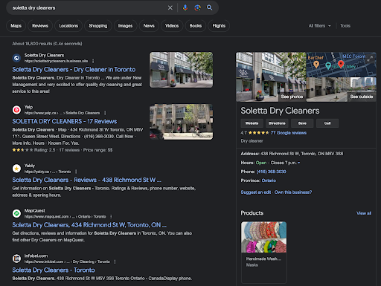Image resolution: width=381 pixels, height=286 pixels.
Task: Open the street thumbnail beside the Yelp result
Action: [x=181, y=122]
